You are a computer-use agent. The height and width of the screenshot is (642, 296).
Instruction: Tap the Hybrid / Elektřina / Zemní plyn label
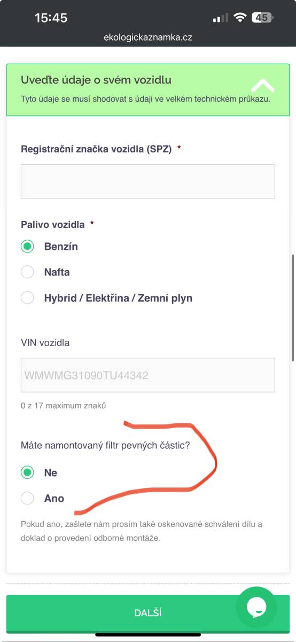point(118,298)
